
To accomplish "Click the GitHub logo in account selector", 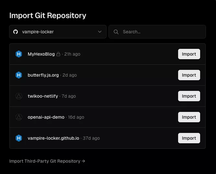I will [16, 32].
